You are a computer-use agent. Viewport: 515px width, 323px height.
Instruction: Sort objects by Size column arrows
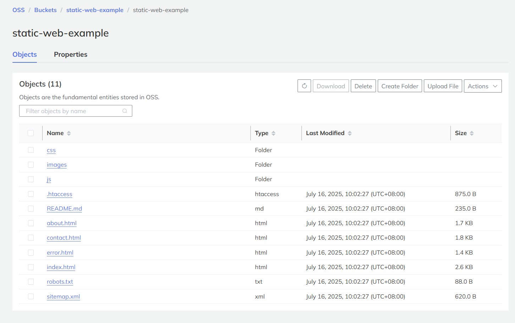(472, 133)
